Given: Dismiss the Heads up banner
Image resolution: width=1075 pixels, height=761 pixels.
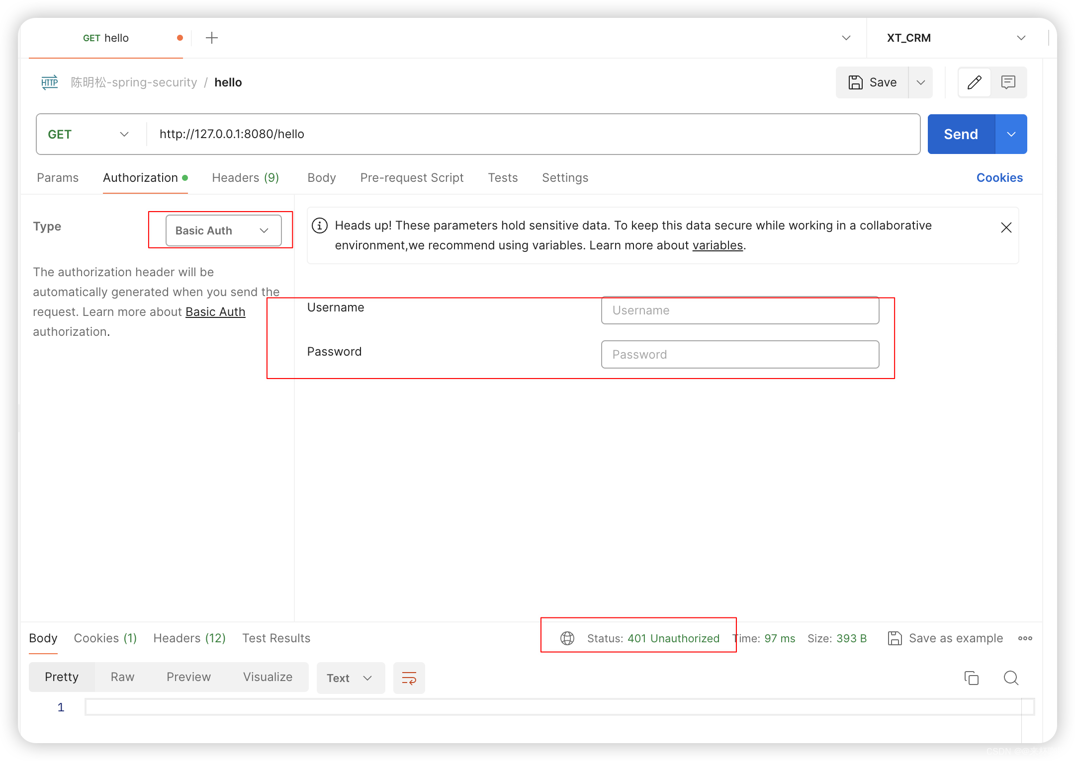Looking at the screenshot, I should [x=1006, y=228].
